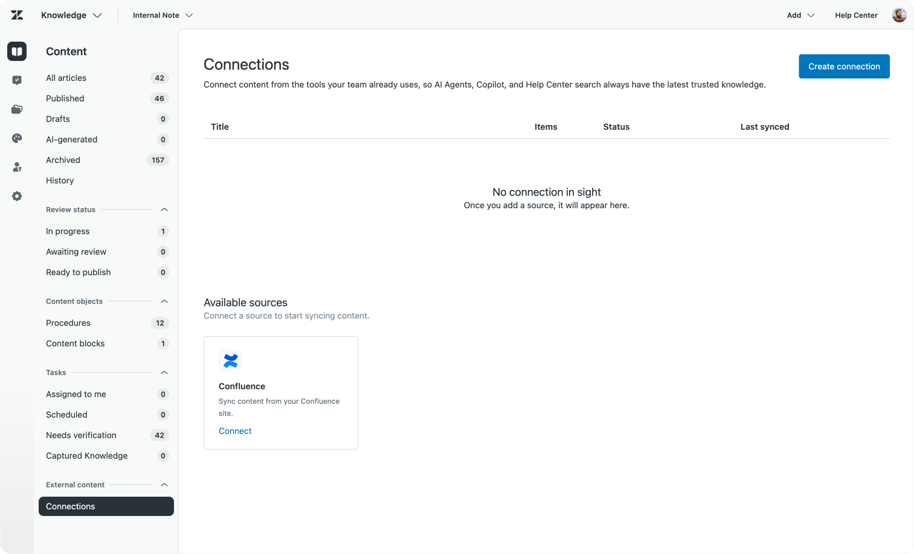Open the Knowledge product dropdown

coord(71,15)
